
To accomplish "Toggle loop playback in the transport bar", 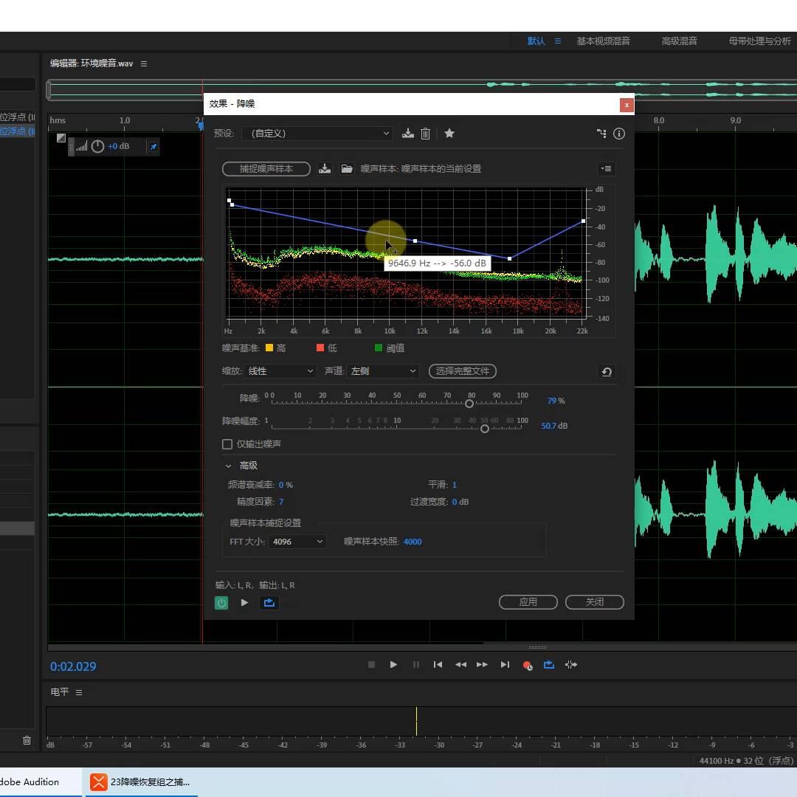I will point(549,664).
